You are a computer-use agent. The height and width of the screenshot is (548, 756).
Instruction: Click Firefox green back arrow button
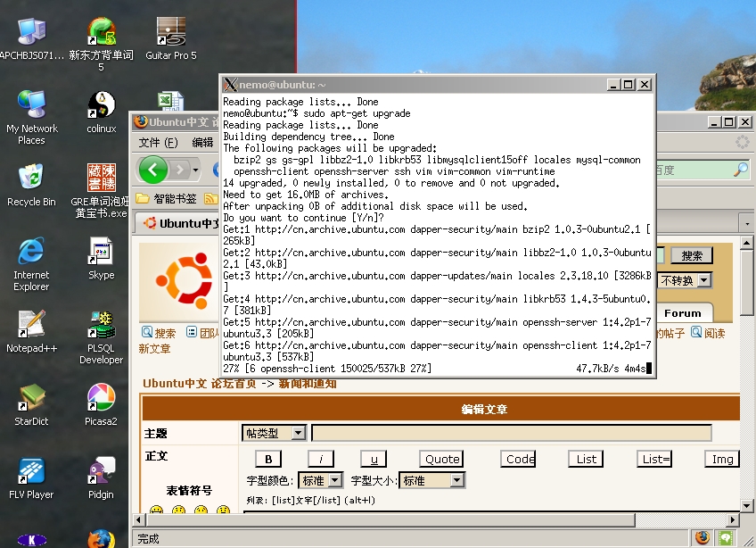click(x=152, y=170)
